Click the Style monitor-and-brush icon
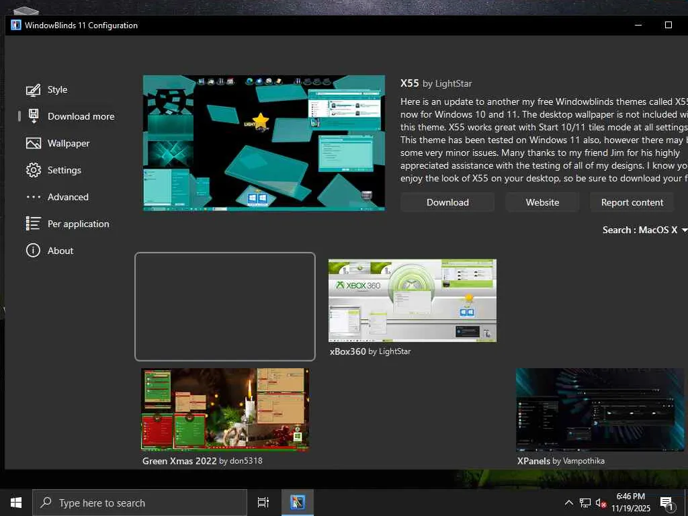 click(34, 90)
